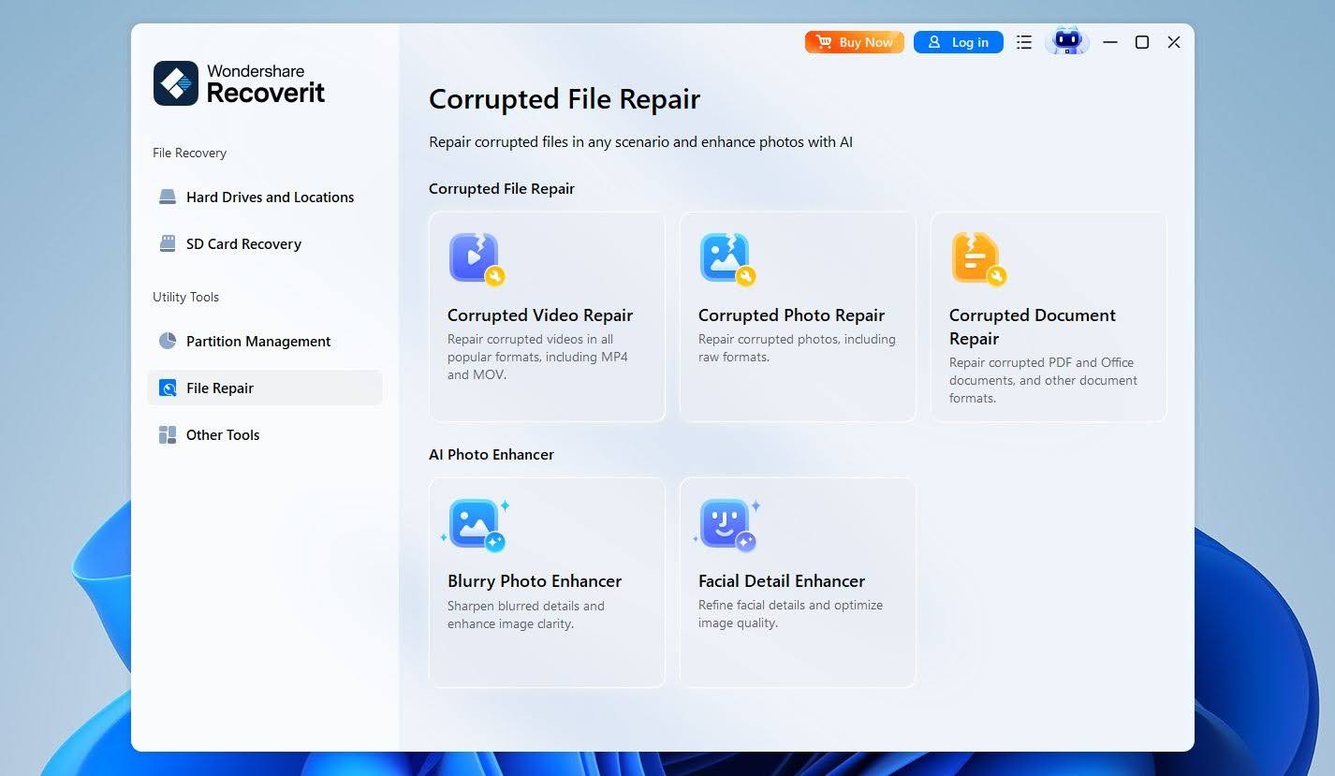This screenshot has height=776, width=1335.
Task: Click the Blurry Photo Enhancer card icon
Action: [x=477, y=525]
